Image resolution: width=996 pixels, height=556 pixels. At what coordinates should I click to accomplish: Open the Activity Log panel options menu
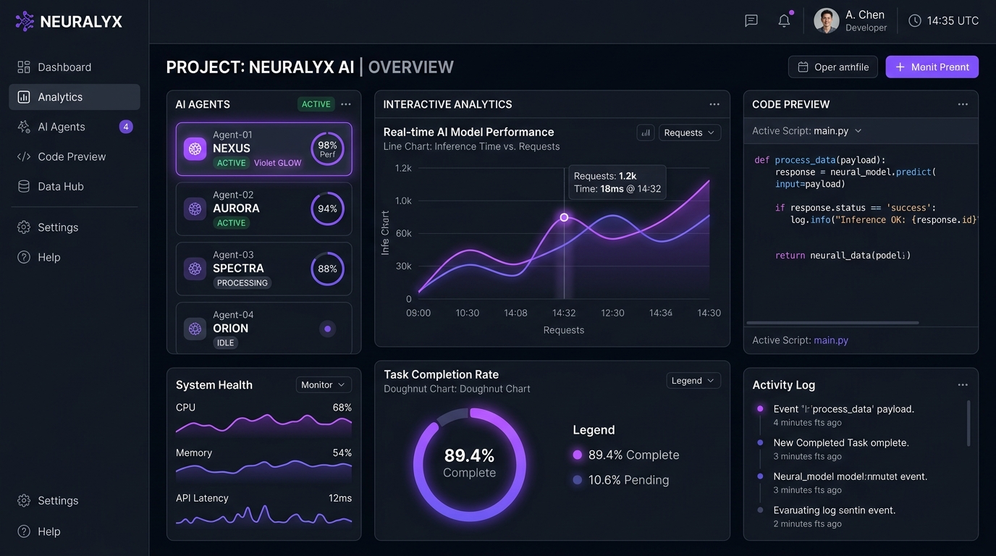click(x=963, y=385)
